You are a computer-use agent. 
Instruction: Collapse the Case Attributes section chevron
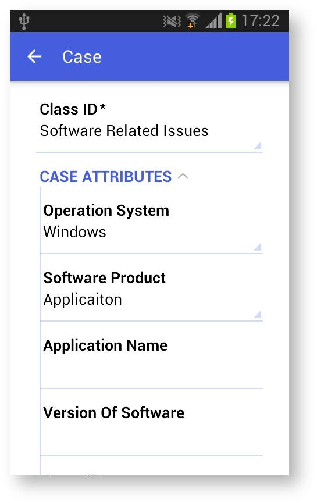pyautogui.click(x=183, y=176)
